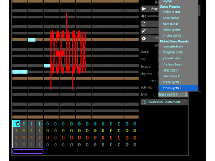Select first yellow channel pattern cell
The width and height of the screenshot is (215, 161).
pyautogui.click(x=16, y=131)
